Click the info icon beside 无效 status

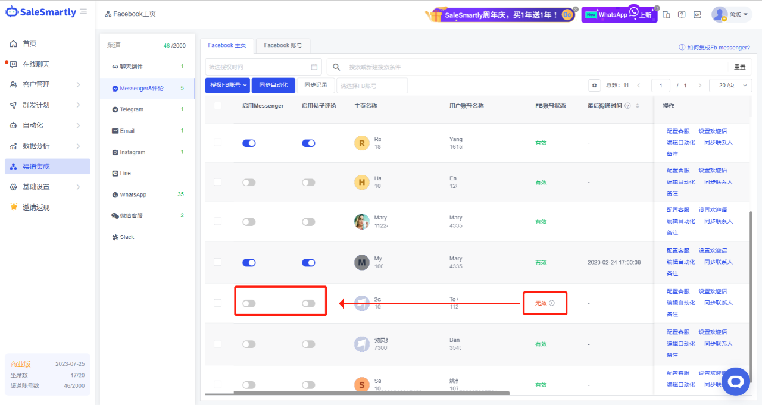point(552,303)
